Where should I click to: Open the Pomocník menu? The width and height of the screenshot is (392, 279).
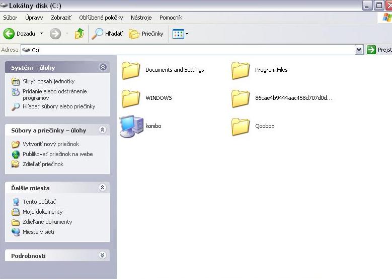coord(171,18)
